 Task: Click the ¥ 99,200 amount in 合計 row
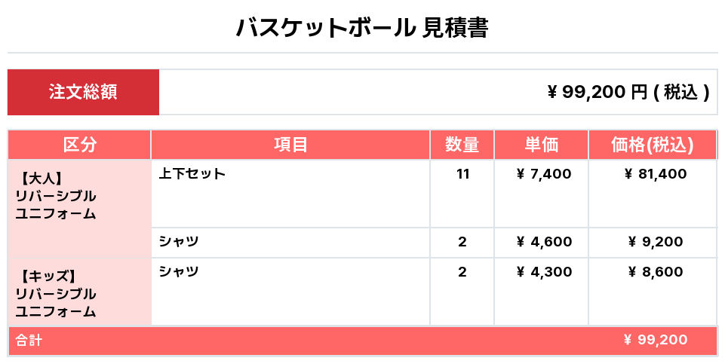(656, 340)
